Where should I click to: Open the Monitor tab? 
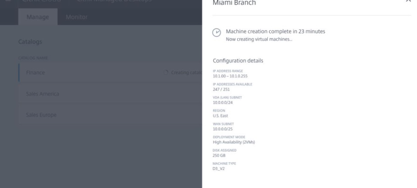[76, 17]
